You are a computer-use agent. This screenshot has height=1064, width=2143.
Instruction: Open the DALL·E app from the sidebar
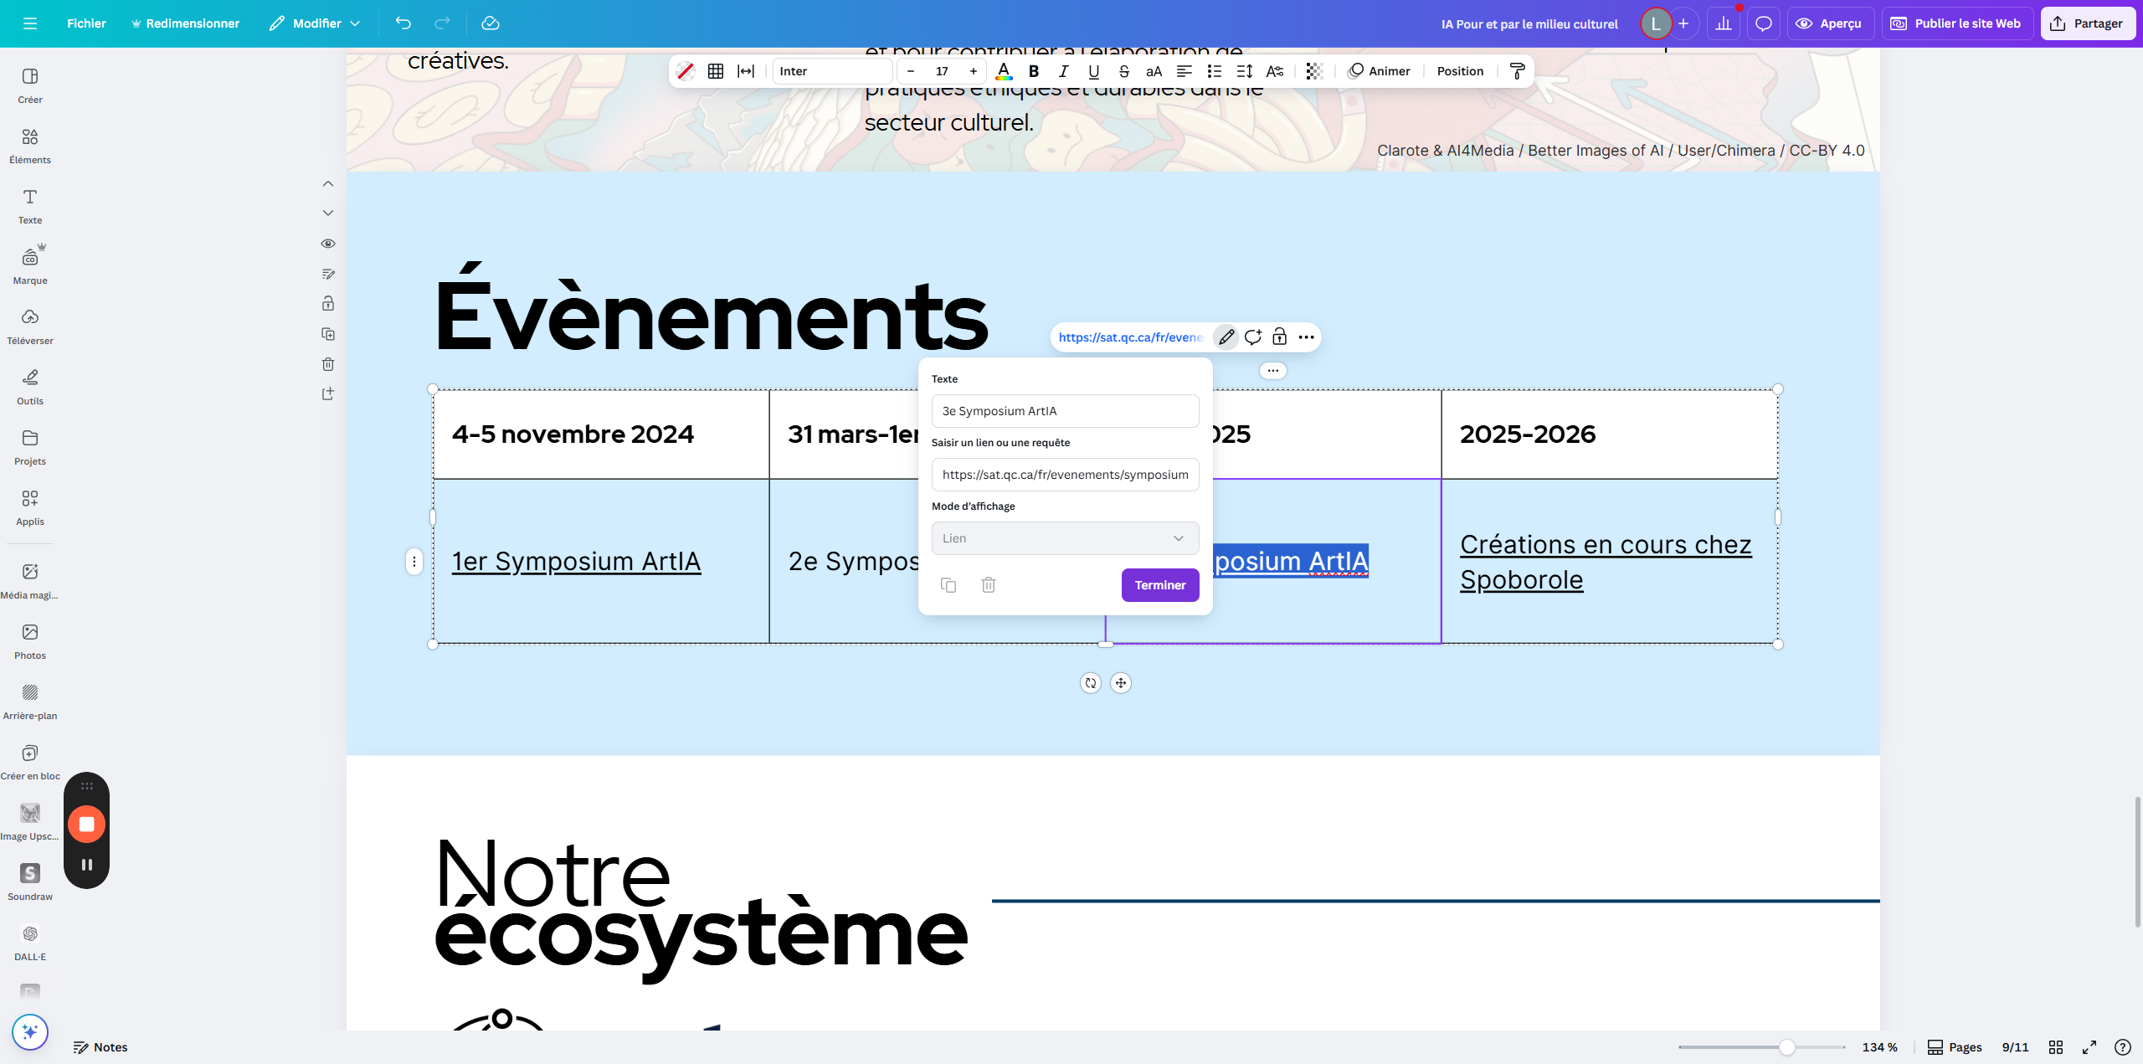tap(29, 939)
